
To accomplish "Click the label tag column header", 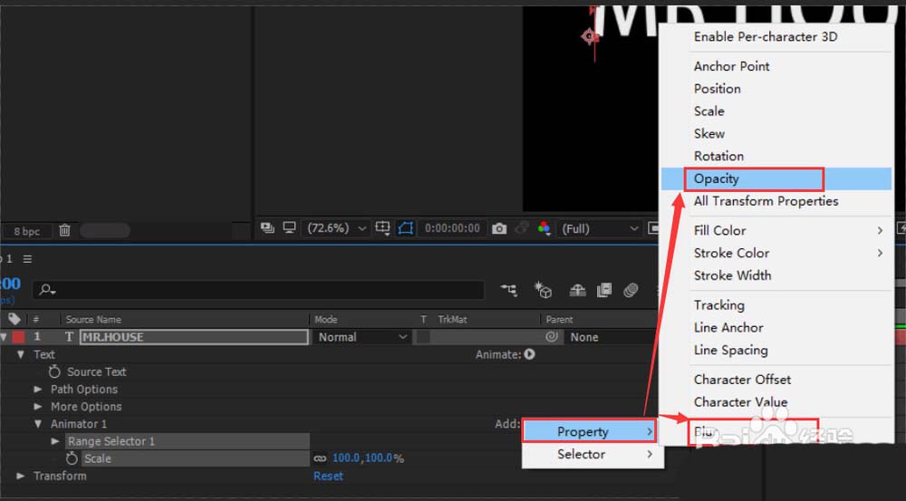I will click(x=14, y=318).
